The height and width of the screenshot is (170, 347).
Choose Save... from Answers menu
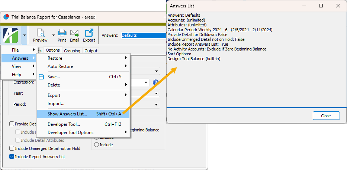click(x=83, y=77)
